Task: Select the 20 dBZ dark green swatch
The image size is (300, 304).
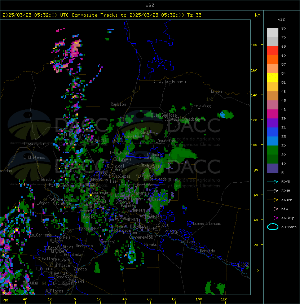Action: point(273,159)
